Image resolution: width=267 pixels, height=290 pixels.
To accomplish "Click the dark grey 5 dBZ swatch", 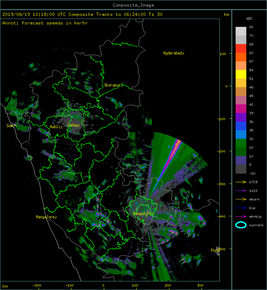I will pyautogui.click(x=241, y=169).
